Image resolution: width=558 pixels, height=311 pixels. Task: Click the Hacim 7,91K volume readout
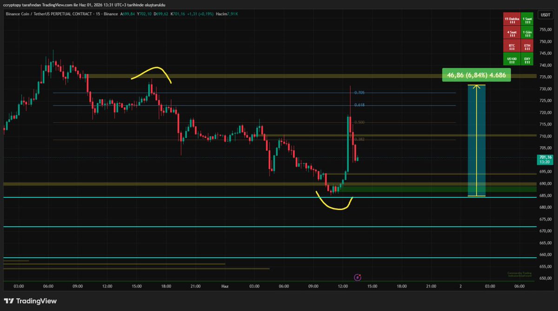pos(226,14)
